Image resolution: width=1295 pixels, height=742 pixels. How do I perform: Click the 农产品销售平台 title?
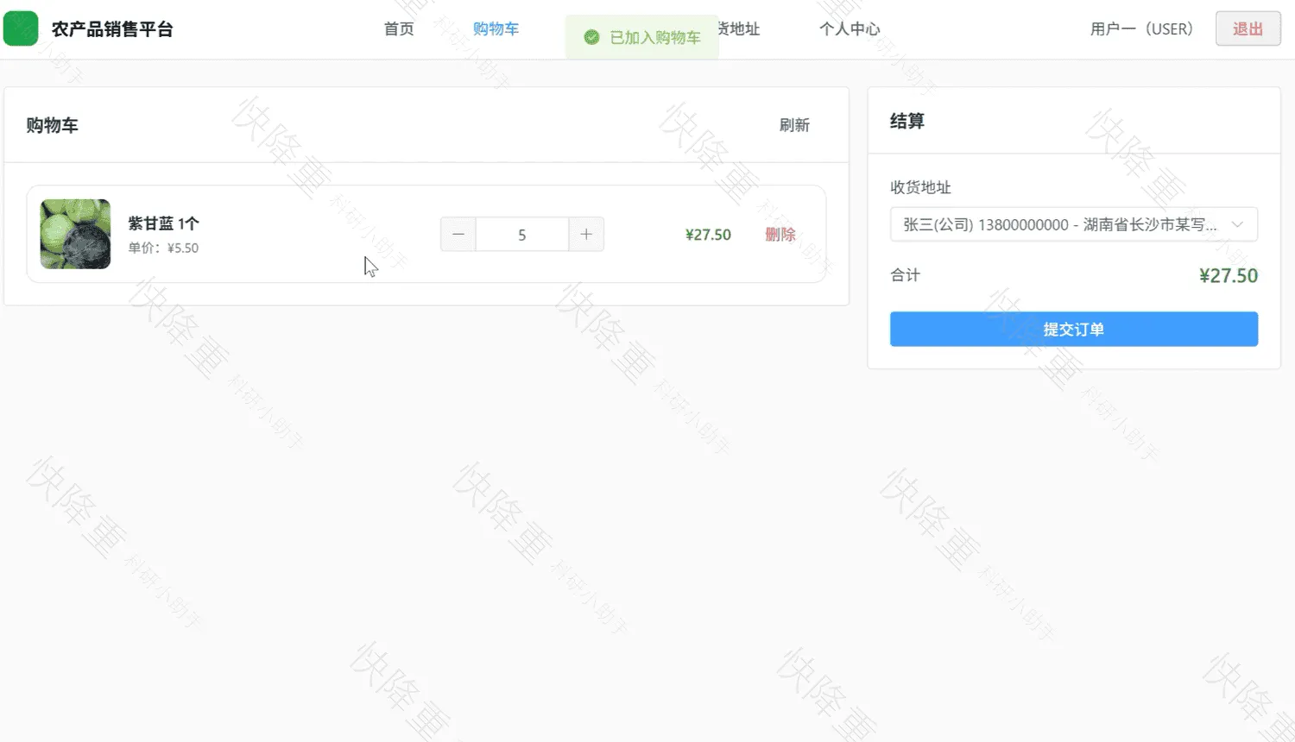pos(112,29)
